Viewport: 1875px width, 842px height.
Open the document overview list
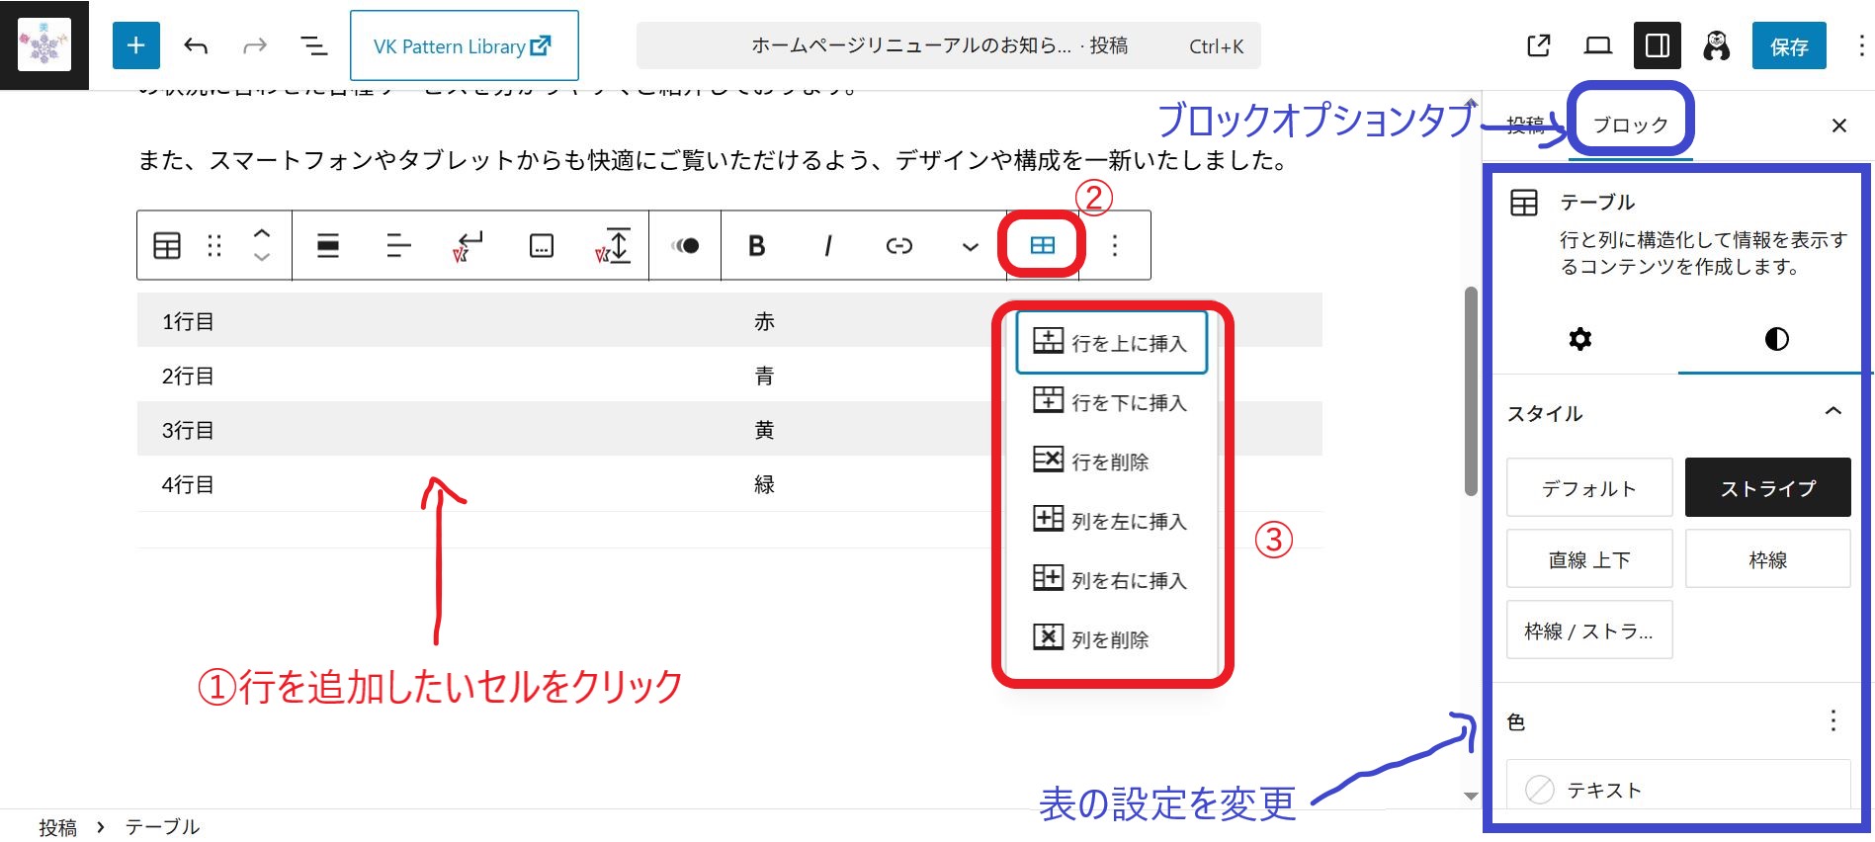[x=313, y=45]
